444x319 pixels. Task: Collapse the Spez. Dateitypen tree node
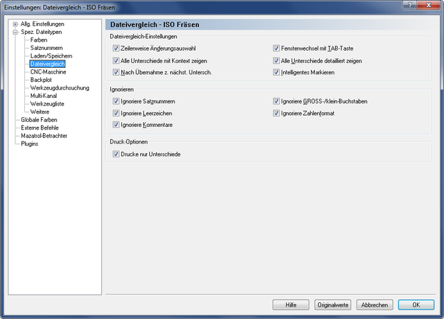coord(15,32)
